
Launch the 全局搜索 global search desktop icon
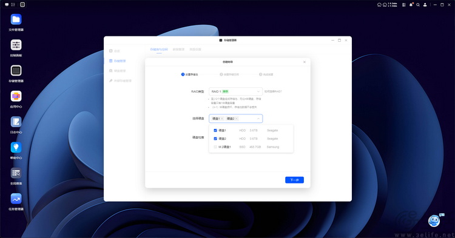coord(16,173)
